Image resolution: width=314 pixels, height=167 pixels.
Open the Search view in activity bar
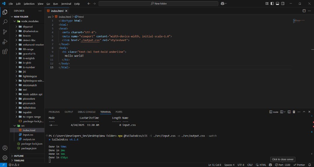tap(5, 22)
